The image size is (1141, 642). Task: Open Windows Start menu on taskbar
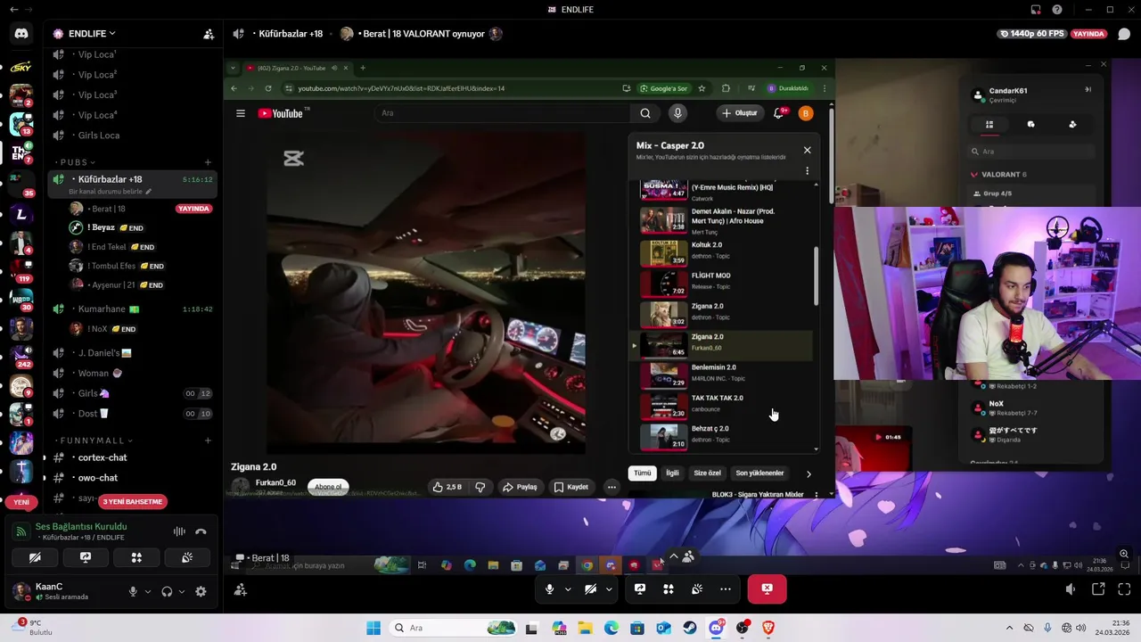pos(373,628)
